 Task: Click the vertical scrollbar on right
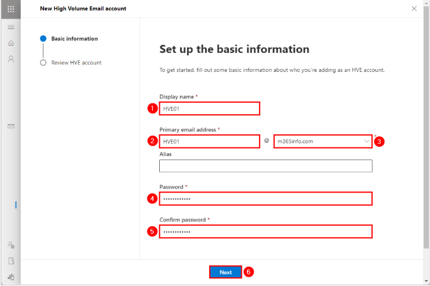pos(427,145)
